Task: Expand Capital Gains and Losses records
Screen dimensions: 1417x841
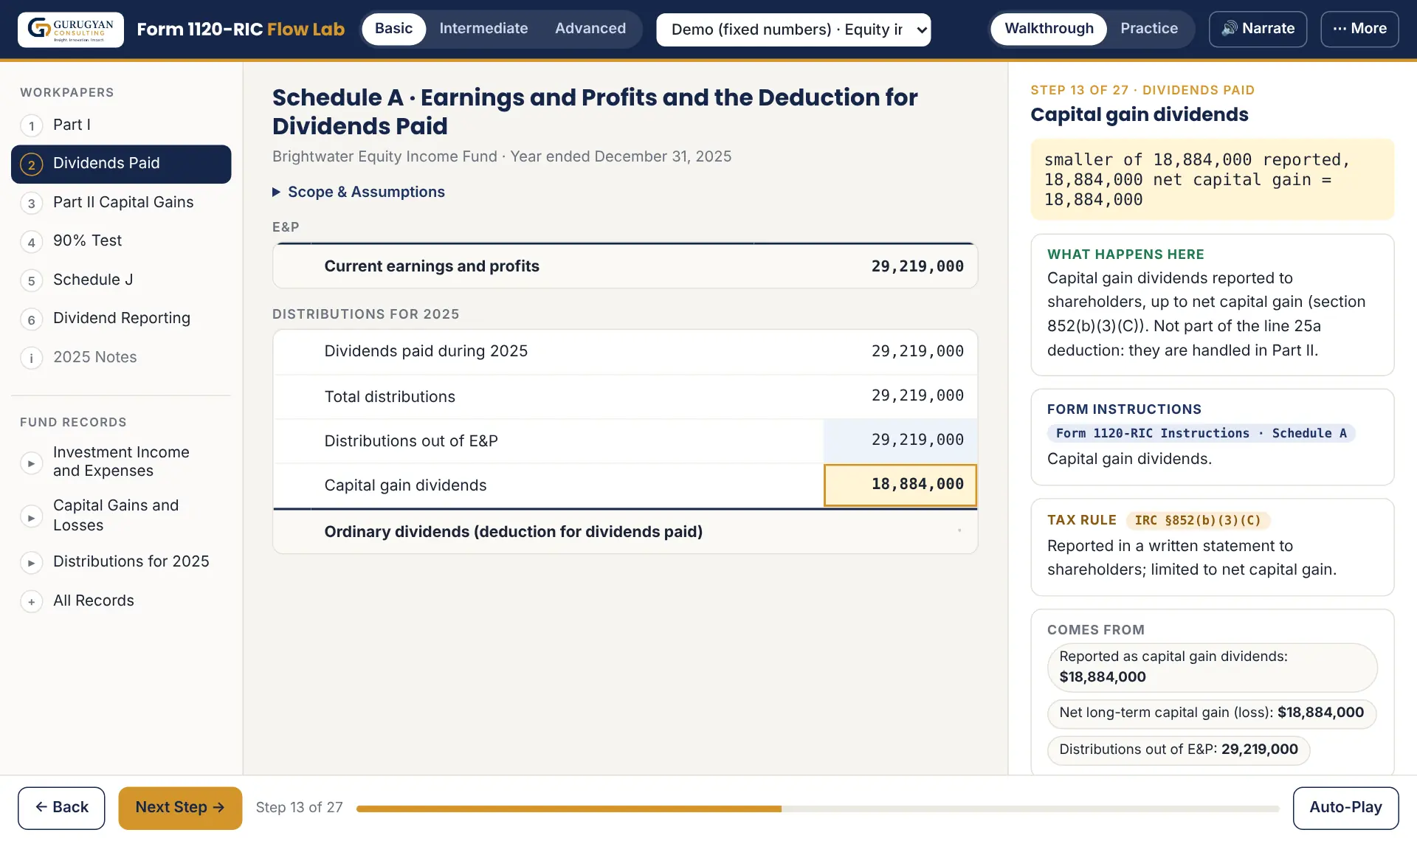Action: coord(121,515)
